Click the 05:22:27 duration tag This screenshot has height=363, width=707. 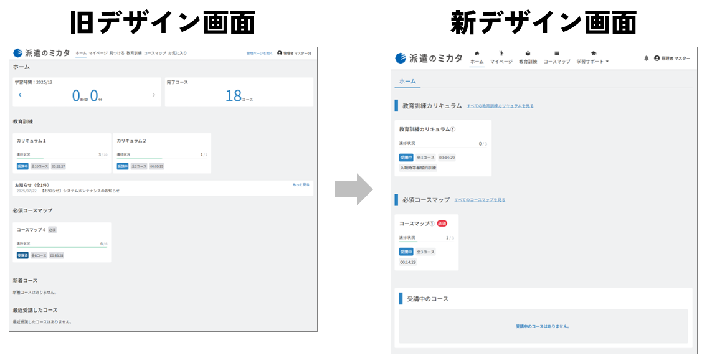click(58, 166)
